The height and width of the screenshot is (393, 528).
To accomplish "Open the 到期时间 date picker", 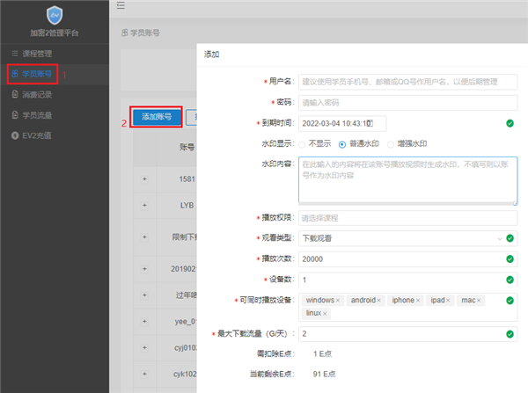I will tap(341, 123).
